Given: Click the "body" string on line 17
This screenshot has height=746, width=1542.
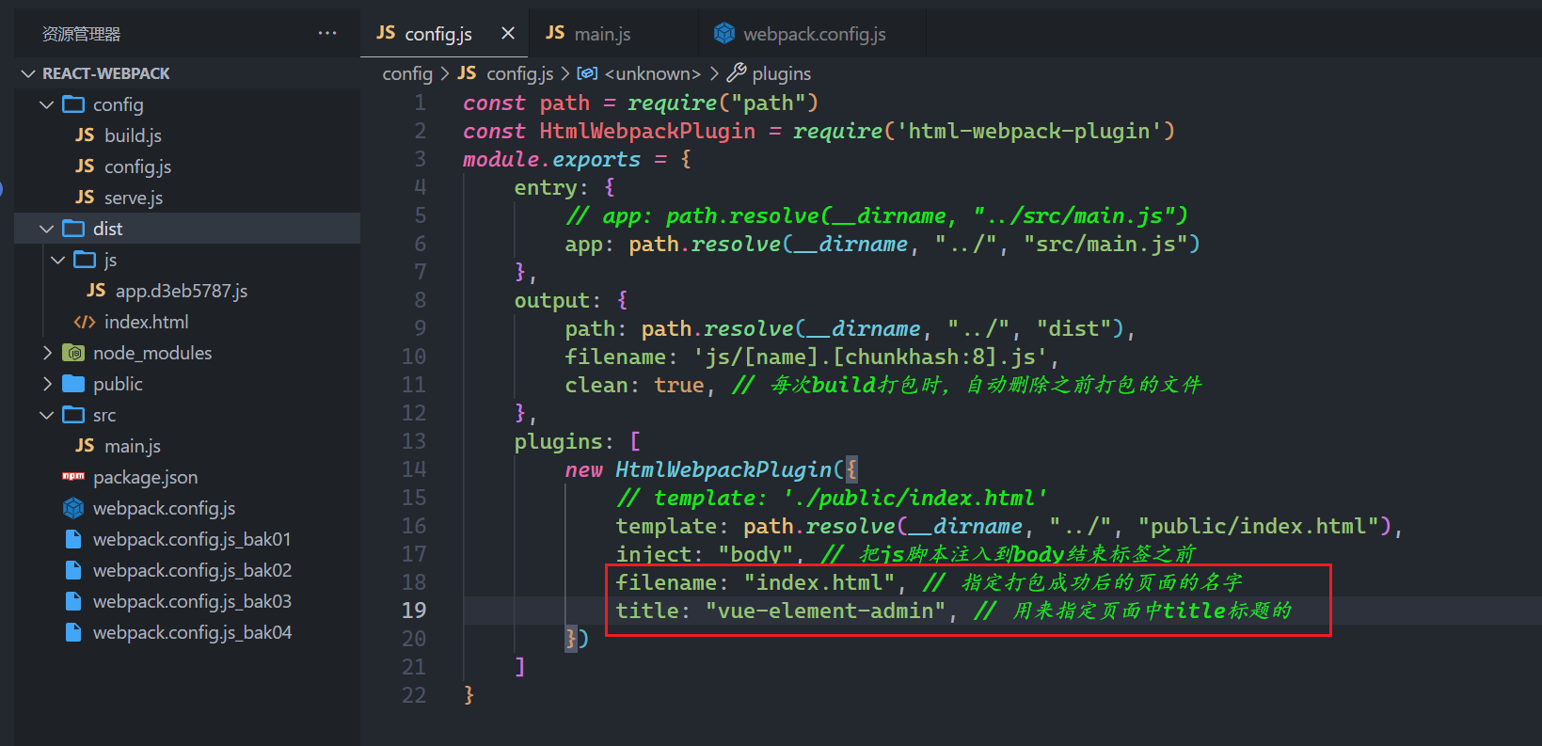Looking at the screenshot, I should click(756, 554).
